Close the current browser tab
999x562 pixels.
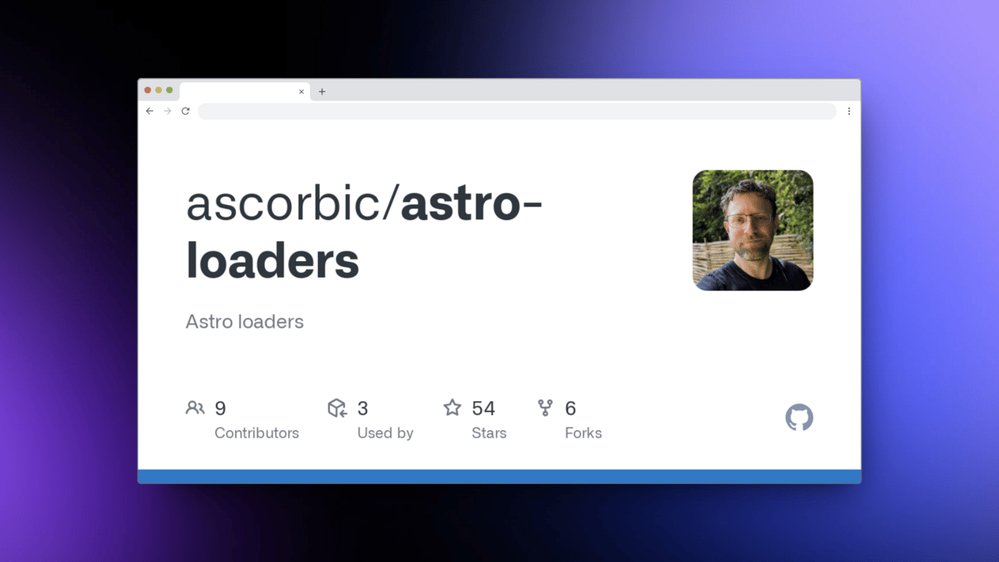[302, 92]
